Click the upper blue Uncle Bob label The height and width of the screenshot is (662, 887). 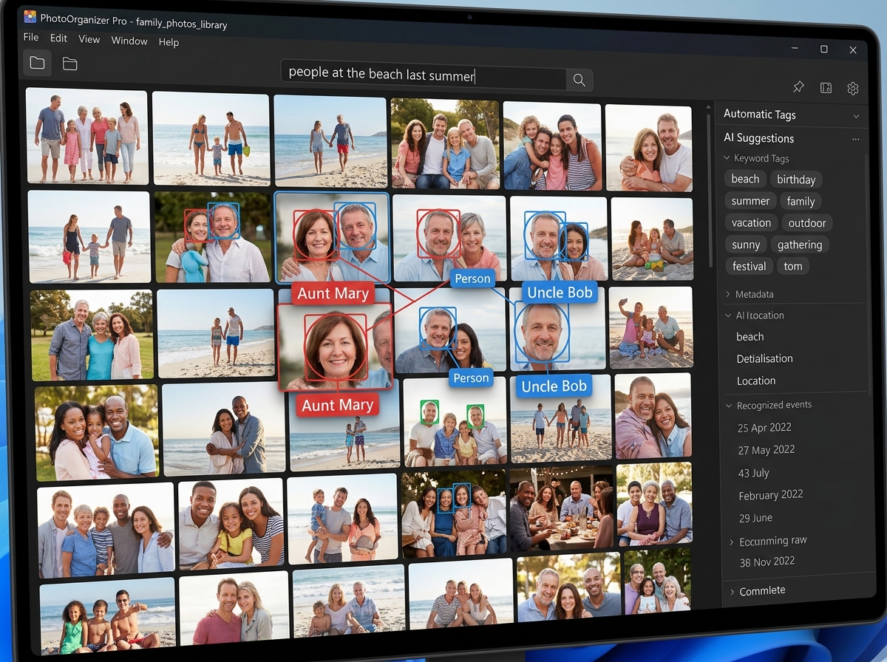(560, 293)
